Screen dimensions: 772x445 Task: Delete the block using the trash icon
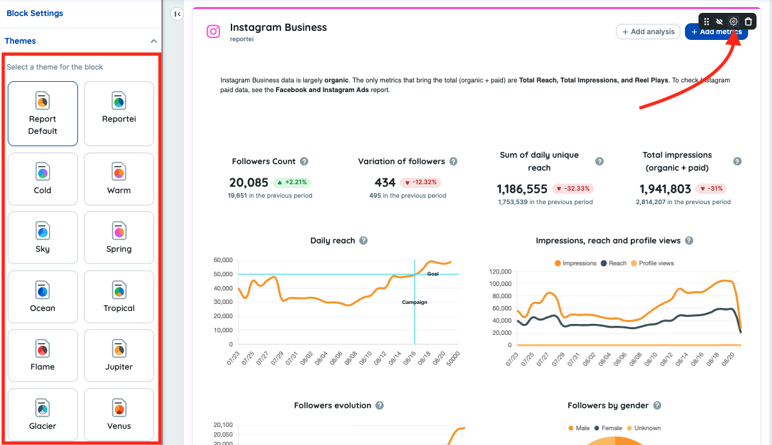point(747,21)
